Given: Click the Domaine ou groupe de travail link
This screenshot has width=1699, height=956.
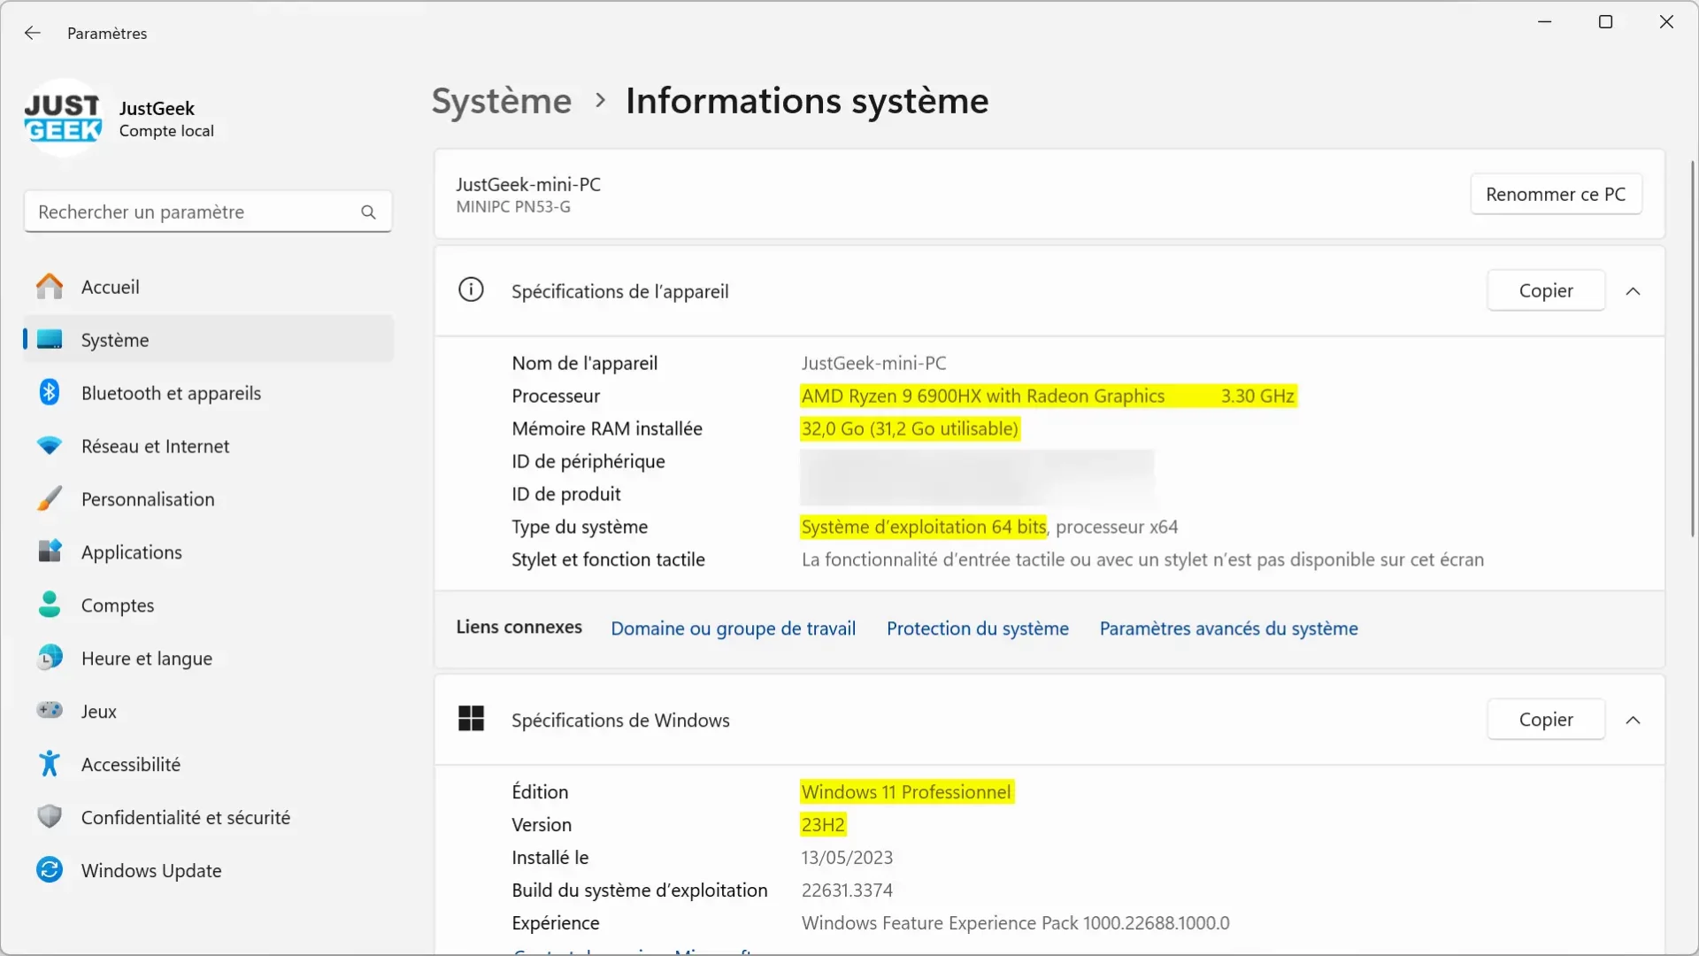Looking at the screenshot, I should [733, 628].
